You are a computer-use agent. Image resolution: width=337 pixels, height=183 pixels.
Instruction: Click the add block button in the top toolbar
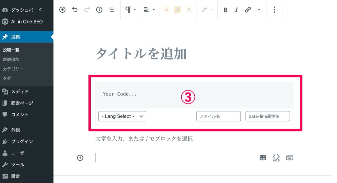[x=62, y=10]
